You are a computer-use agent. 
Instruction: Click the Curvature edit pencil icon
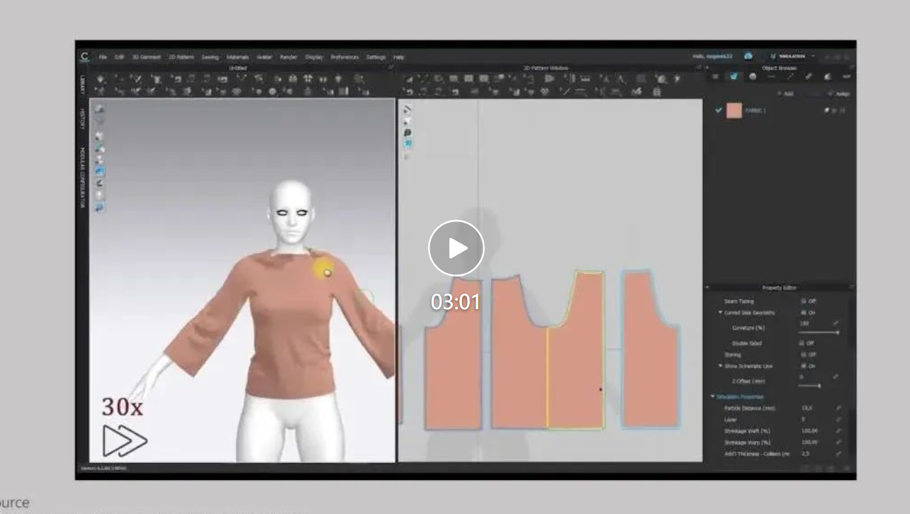(x=836, y=323)
